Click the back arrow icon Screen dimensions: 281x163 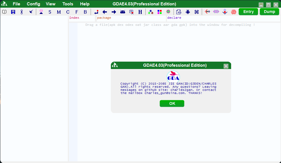click(x=105, y=12)
